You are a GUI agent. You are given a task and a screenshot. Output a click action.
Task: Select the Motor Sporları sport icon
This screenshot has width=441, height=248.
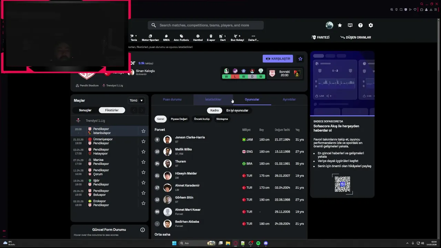point(150,38)
